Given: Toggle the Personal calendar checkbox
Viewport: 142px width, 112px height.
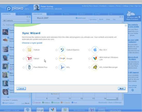Looking at the screenshot, I should tap(52, 103).
